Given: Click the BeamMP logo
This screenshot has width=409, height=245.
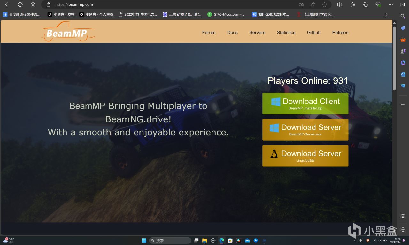Looking at the screenshot, I should pos(68,32).
